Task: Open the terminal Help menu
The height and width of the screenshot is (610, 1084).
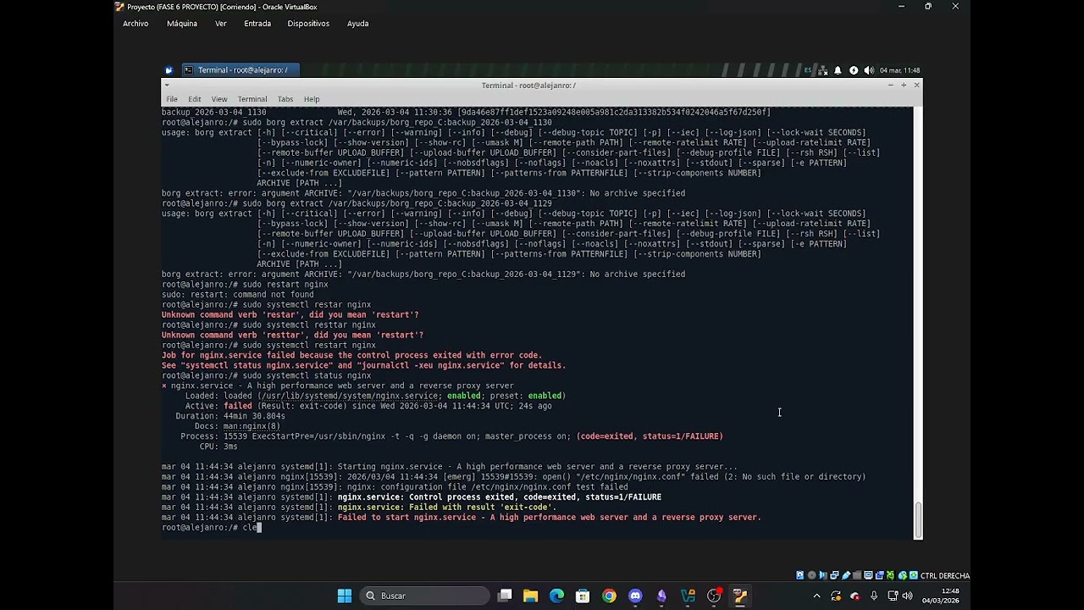Action: [312, 99]
